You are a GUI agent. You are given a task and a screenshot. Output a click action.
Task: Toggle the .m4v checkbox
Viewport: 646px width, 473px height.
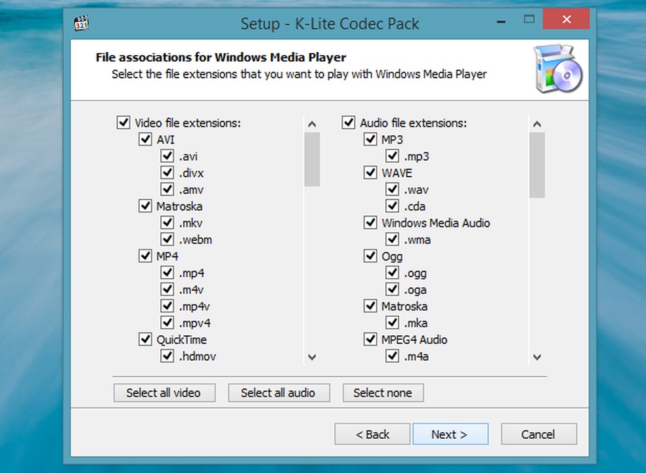tap(167, 289)
